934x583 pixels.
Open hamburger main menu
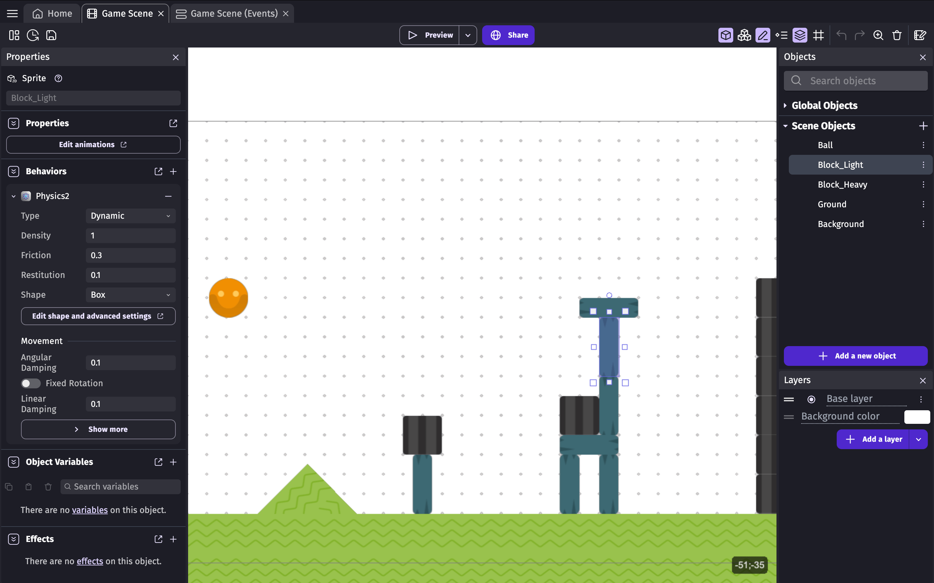[12, 14]
